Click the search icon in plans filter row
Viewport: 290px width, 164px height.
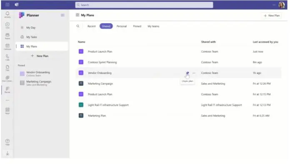click(78, 26)
